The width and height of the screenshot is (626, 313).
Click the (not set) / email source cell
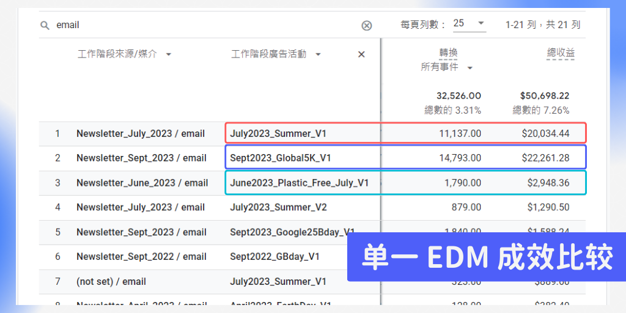point(111,282)
